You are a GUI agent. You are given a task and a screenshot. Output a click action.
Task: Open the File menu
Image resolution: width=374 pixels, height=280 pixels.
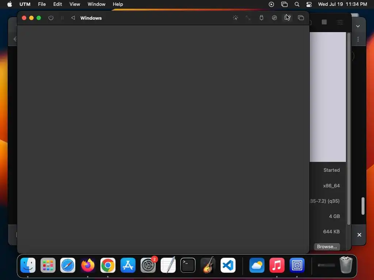(42, 4)
